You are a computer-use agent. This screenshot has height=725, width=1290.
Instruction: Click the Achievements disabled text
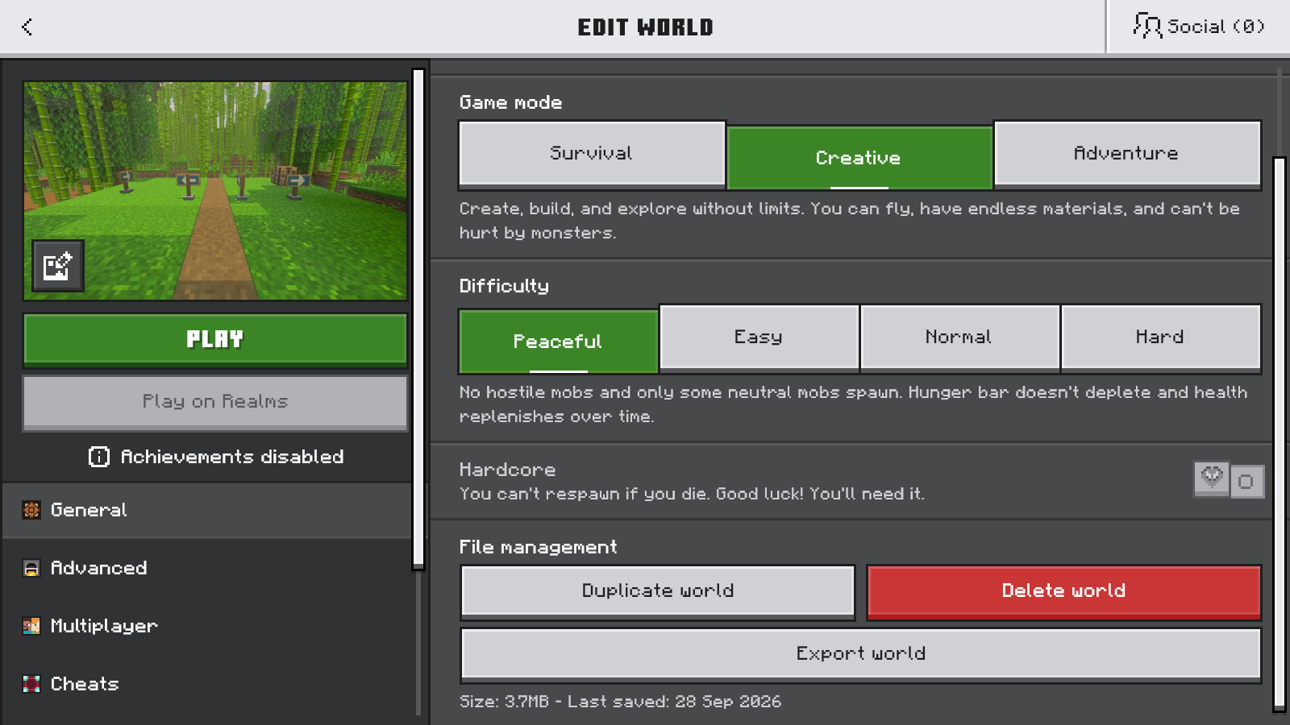tap(232, 457)
